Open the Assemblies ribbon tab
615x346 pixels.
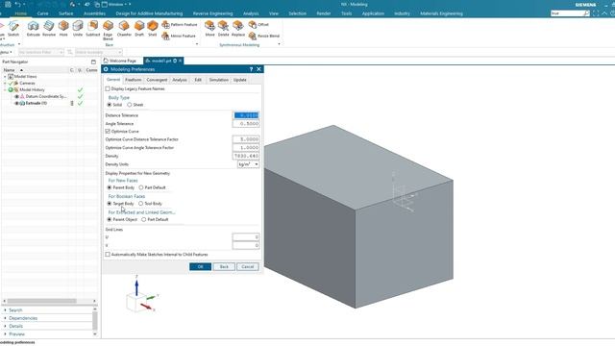point(94,13)
